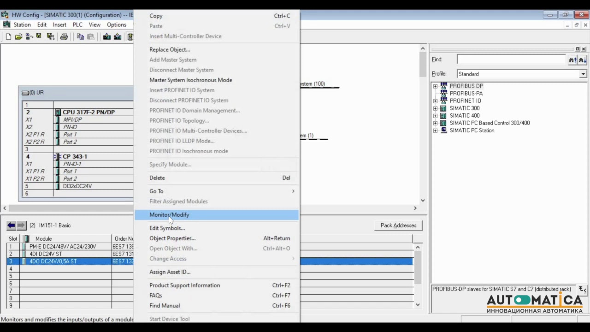Open Object Properties... from context menu
Screen dimensions: 590x332
[x=217, y=238]
